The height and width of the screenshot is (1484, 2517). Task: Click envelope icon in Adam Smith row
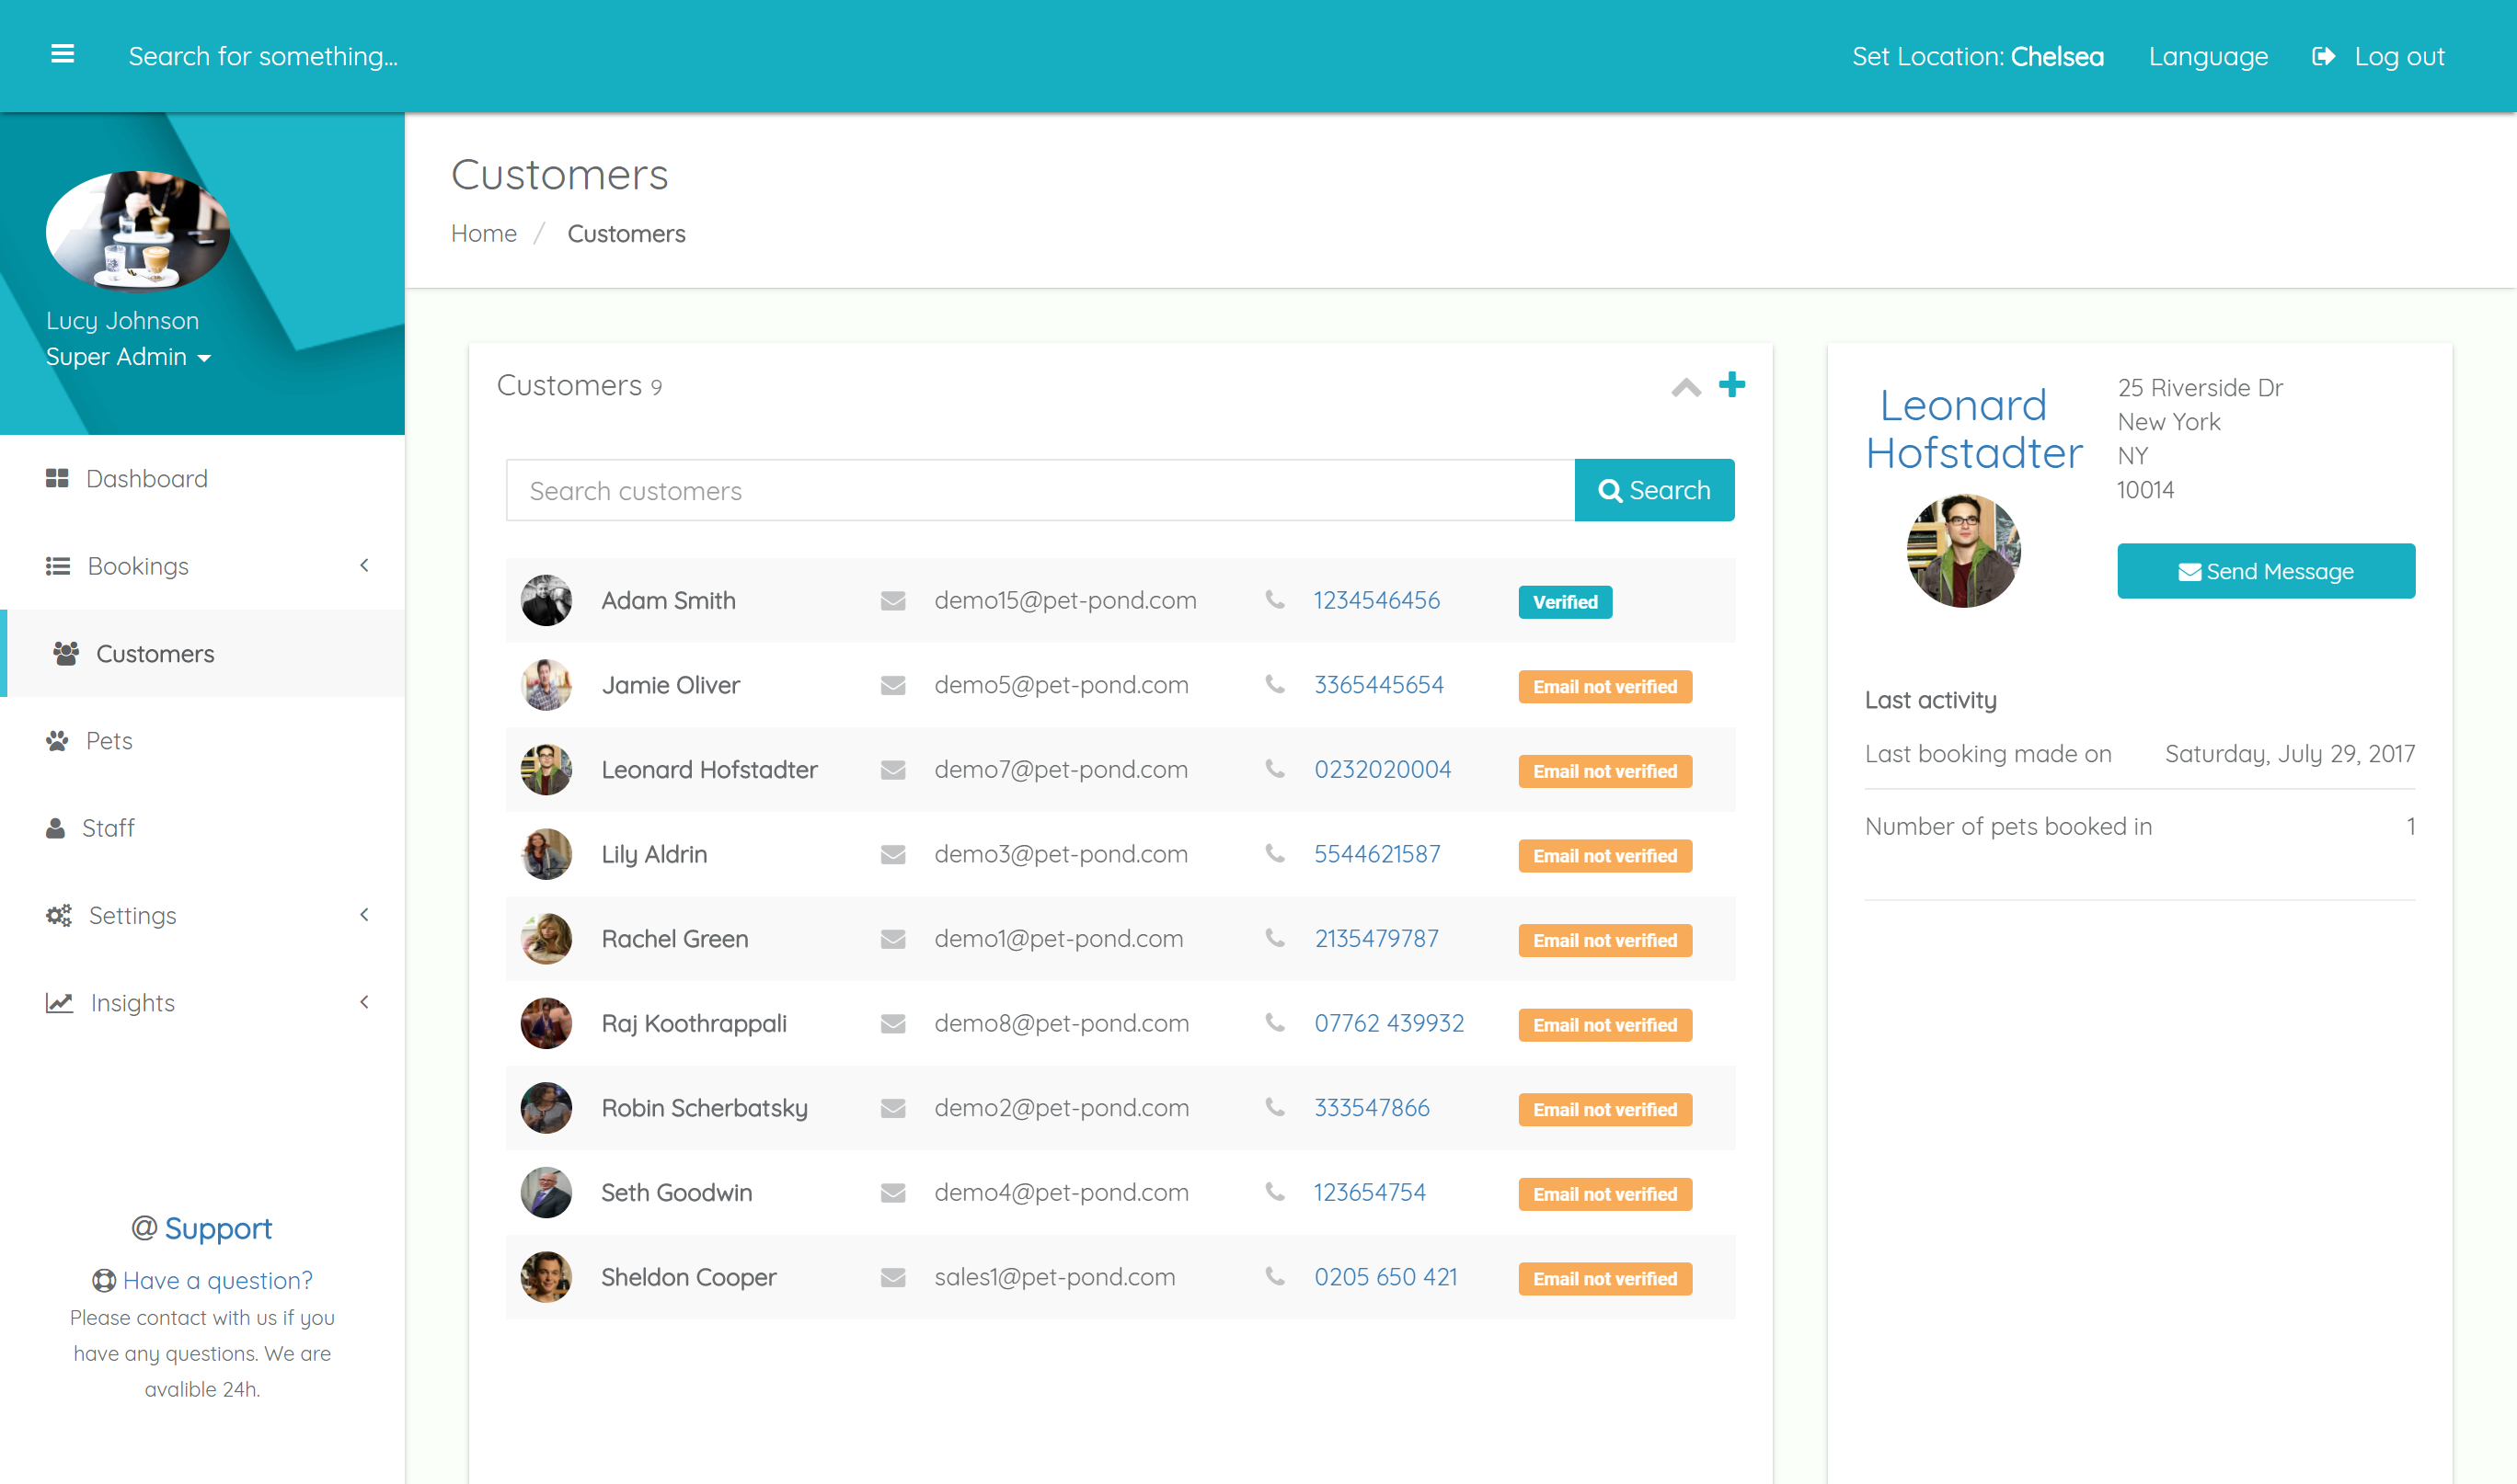click(892, 600)
